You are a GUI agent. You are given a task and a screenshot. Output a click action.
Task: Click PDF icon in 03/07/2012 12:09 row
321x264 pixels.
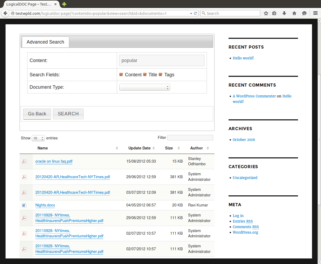coord(24,193)
